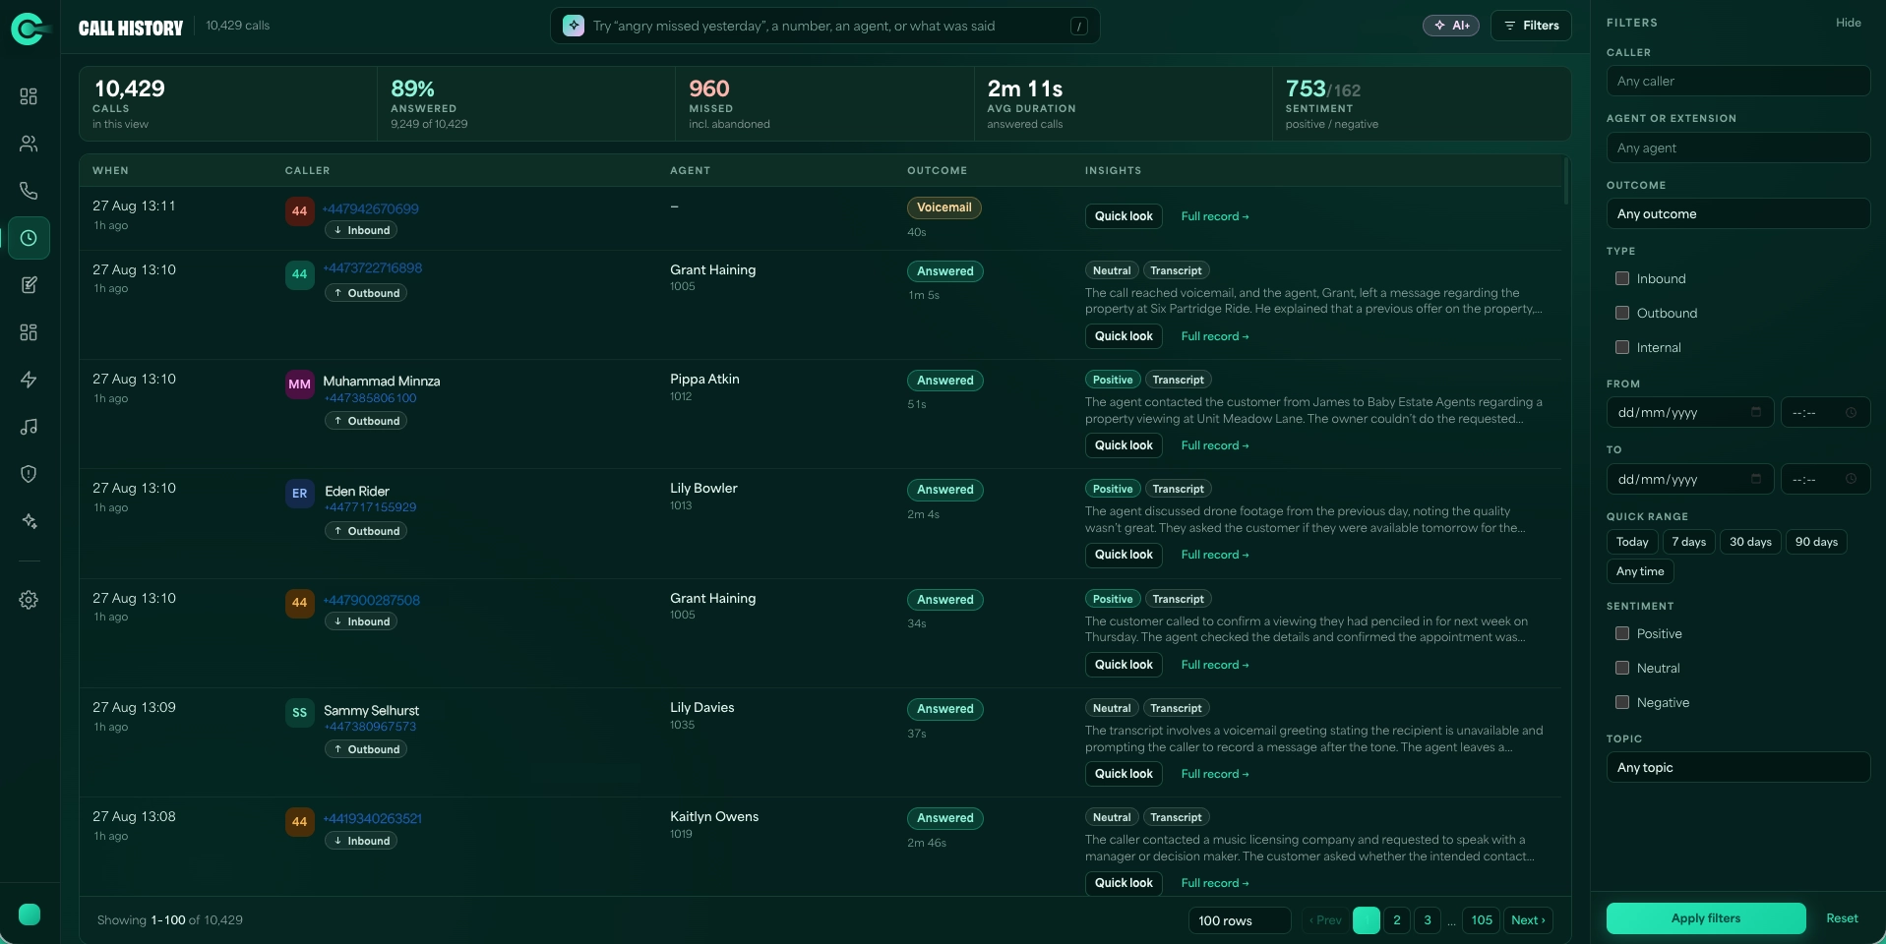
Task: Click the From date input field
Action: click(1689, 412)
